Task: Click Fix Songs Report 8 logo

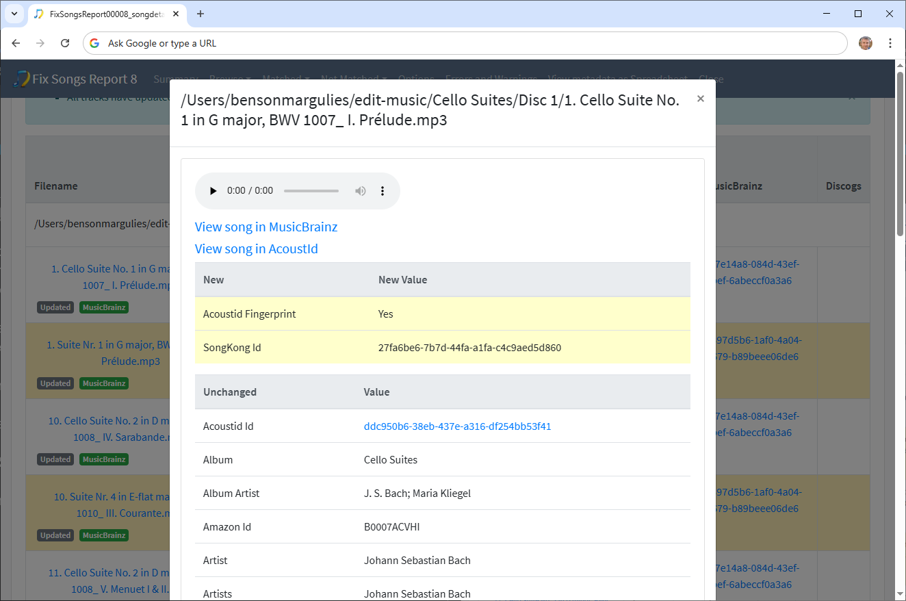Action: tap(75, 79)
